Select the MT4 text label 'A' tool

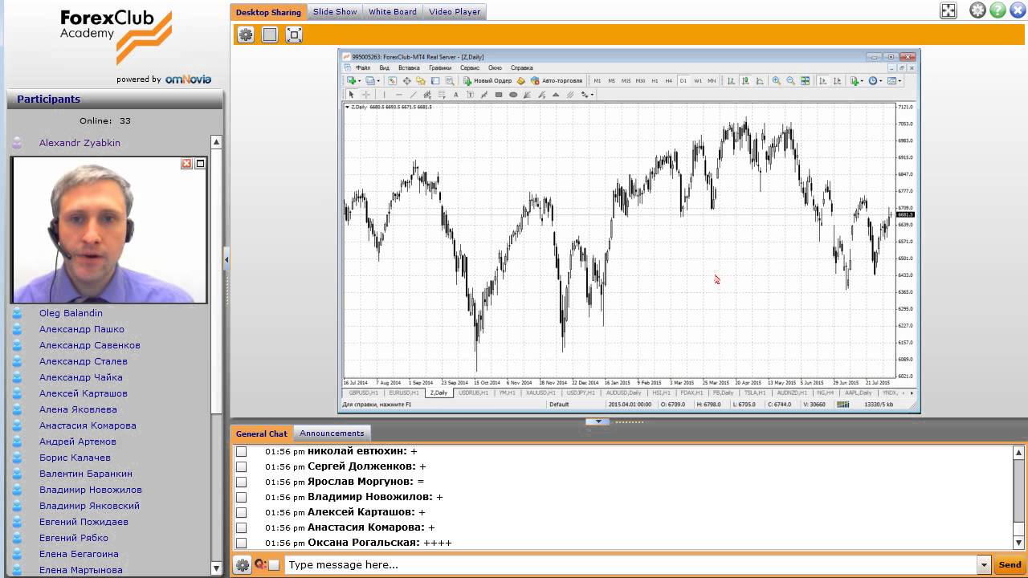456,95
